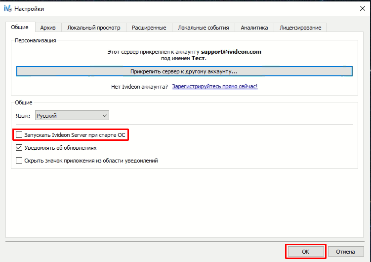This screenshot has height=262, width=371.
Task: Click the Отмена button
Action: coord(345,252)
